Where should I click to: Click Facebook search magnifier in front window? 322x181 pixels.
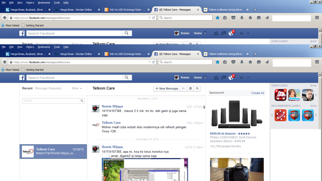(127, 78)
